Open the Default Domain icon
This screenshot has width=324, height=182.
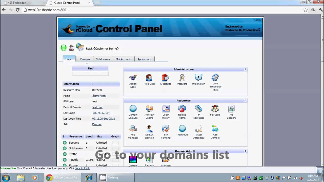pos(149,129)
